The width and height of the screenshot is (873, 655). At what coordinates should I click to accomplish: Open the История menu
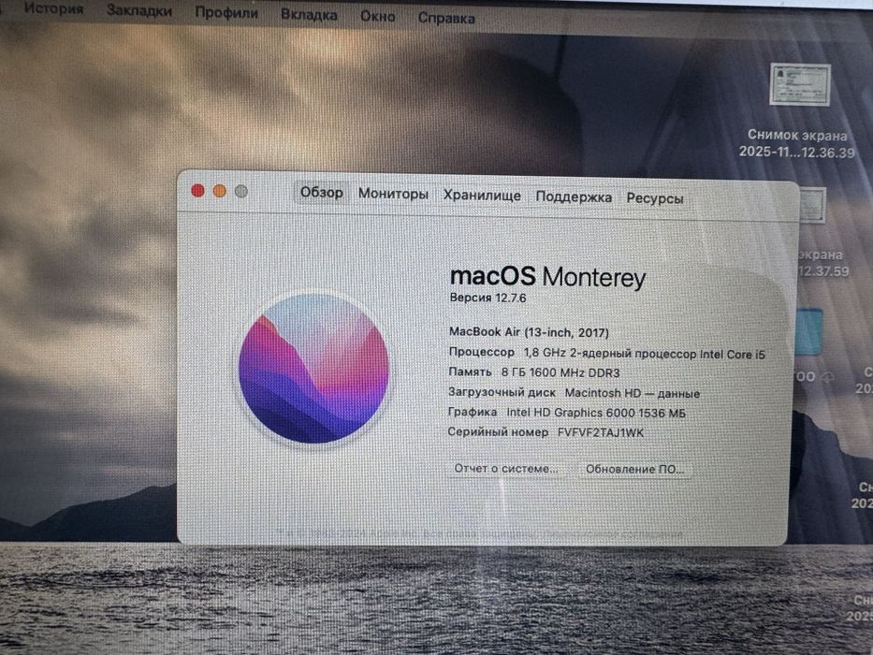click(x=54, y=9)
